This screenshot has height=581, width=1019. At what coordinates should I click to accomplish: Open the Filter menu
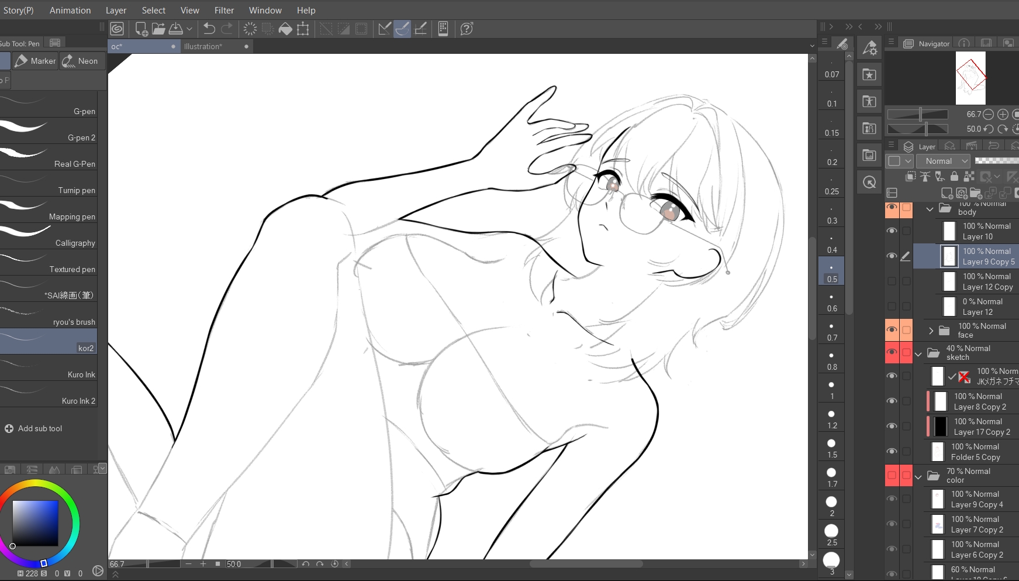224,10
